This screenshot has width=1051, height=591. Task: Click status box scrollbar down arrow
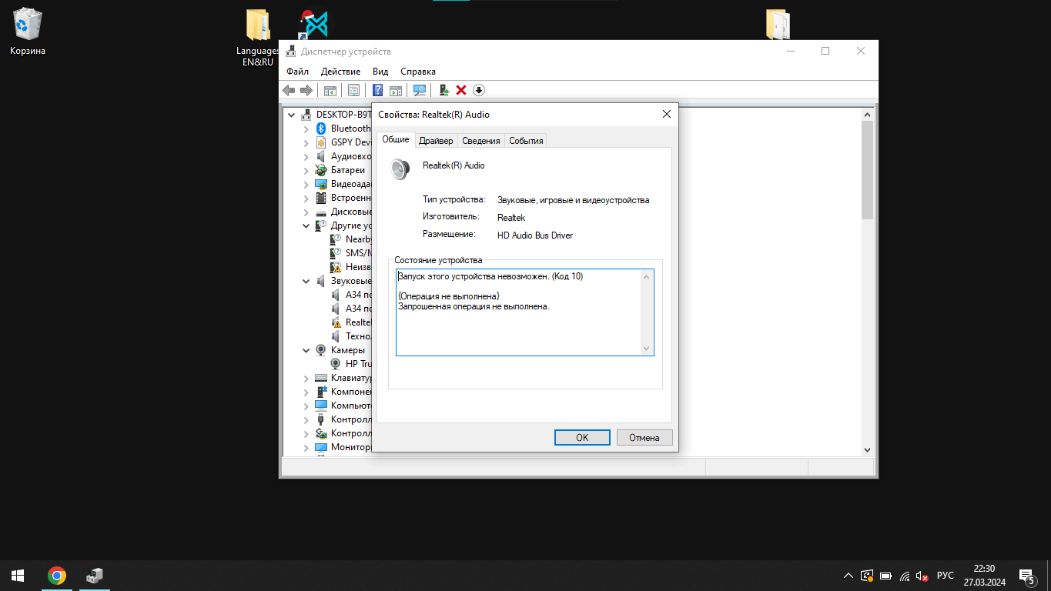pyautogui.click(x=647, y=349)
